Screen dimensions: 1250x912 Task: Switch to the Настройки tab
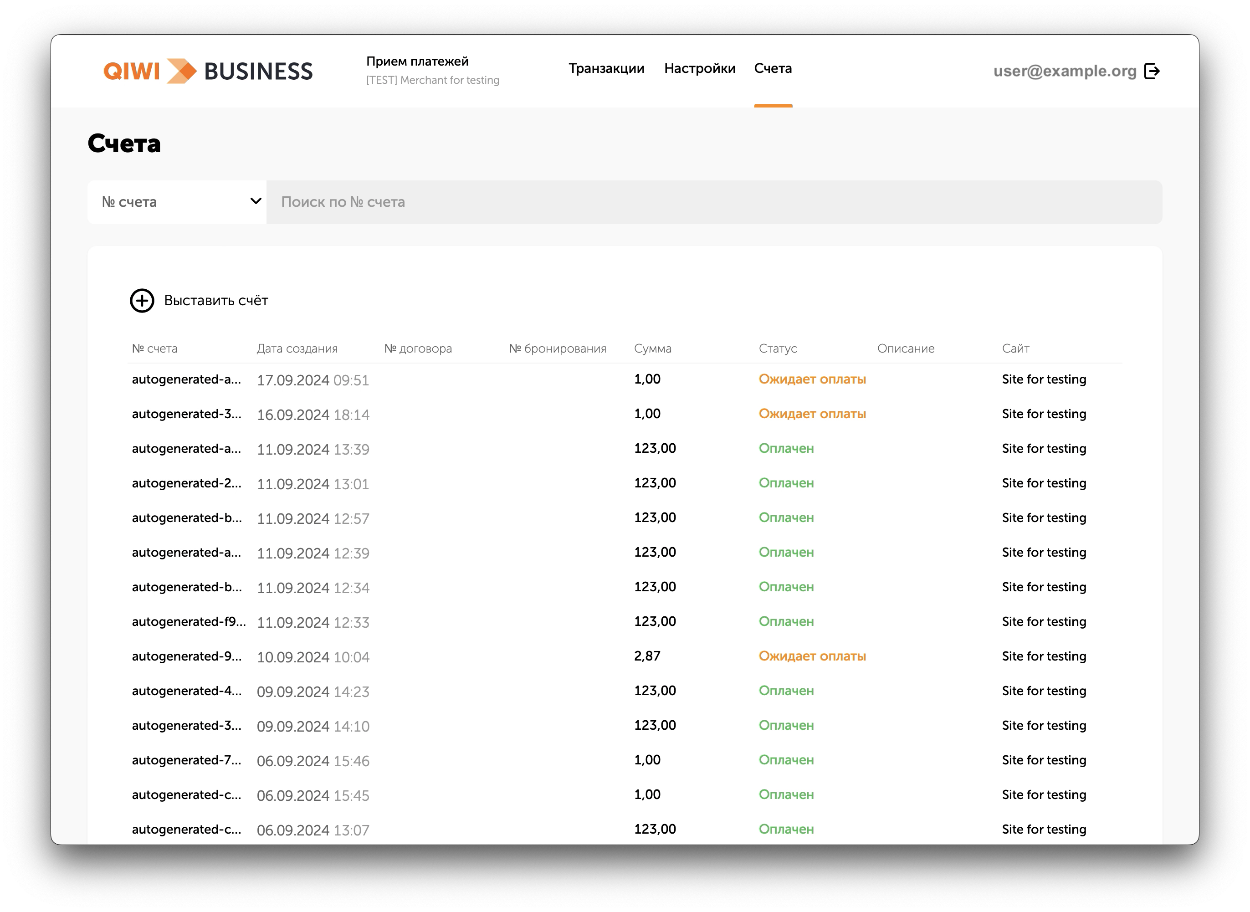click(699, 68)
